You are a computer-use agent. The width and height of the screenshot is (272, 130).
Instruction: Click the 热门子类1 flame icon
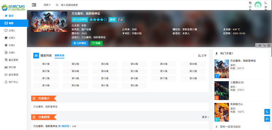point(217,54)
